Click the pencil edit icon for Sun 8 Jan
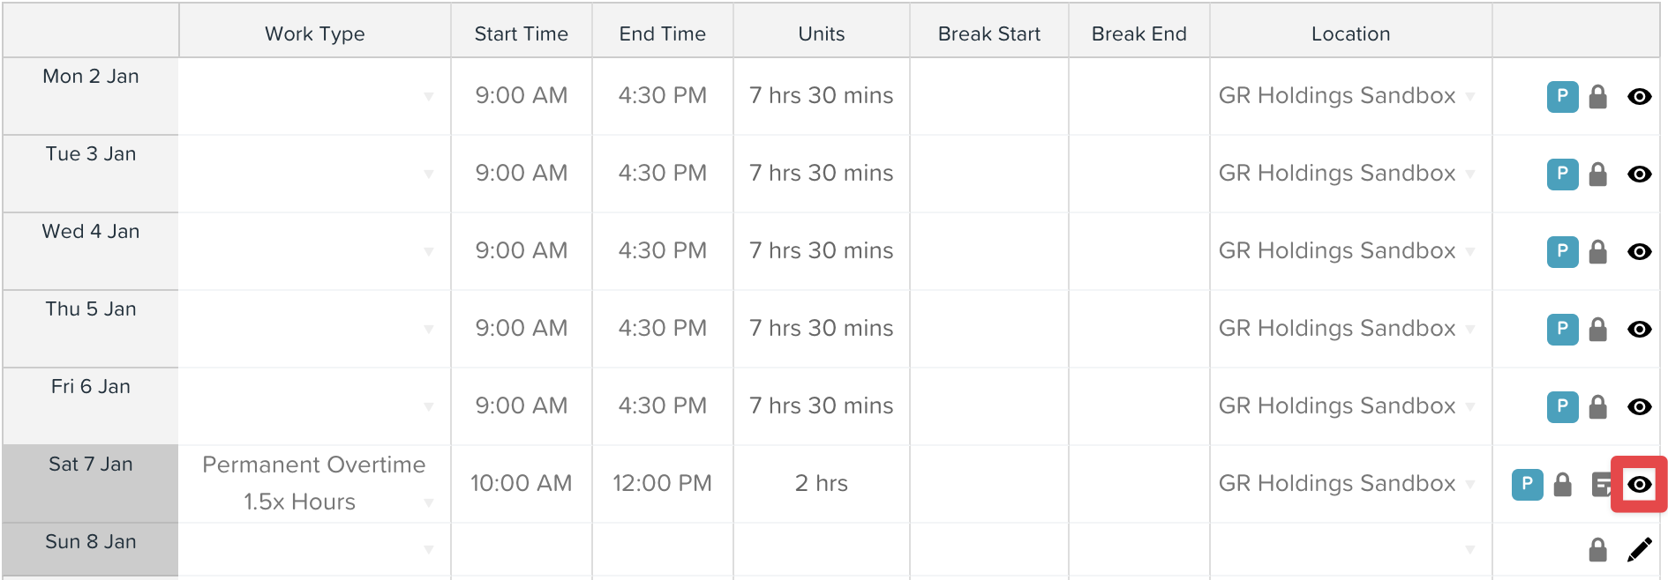 pyautogui.click(x=1640, y=549)
